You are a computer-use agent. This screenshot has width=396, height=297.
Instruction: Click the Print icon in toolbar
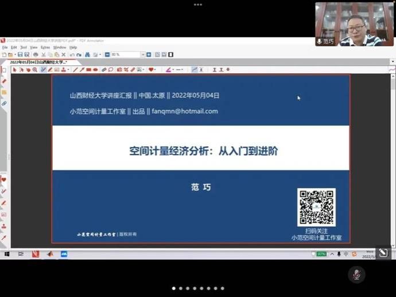click(36, 54)
